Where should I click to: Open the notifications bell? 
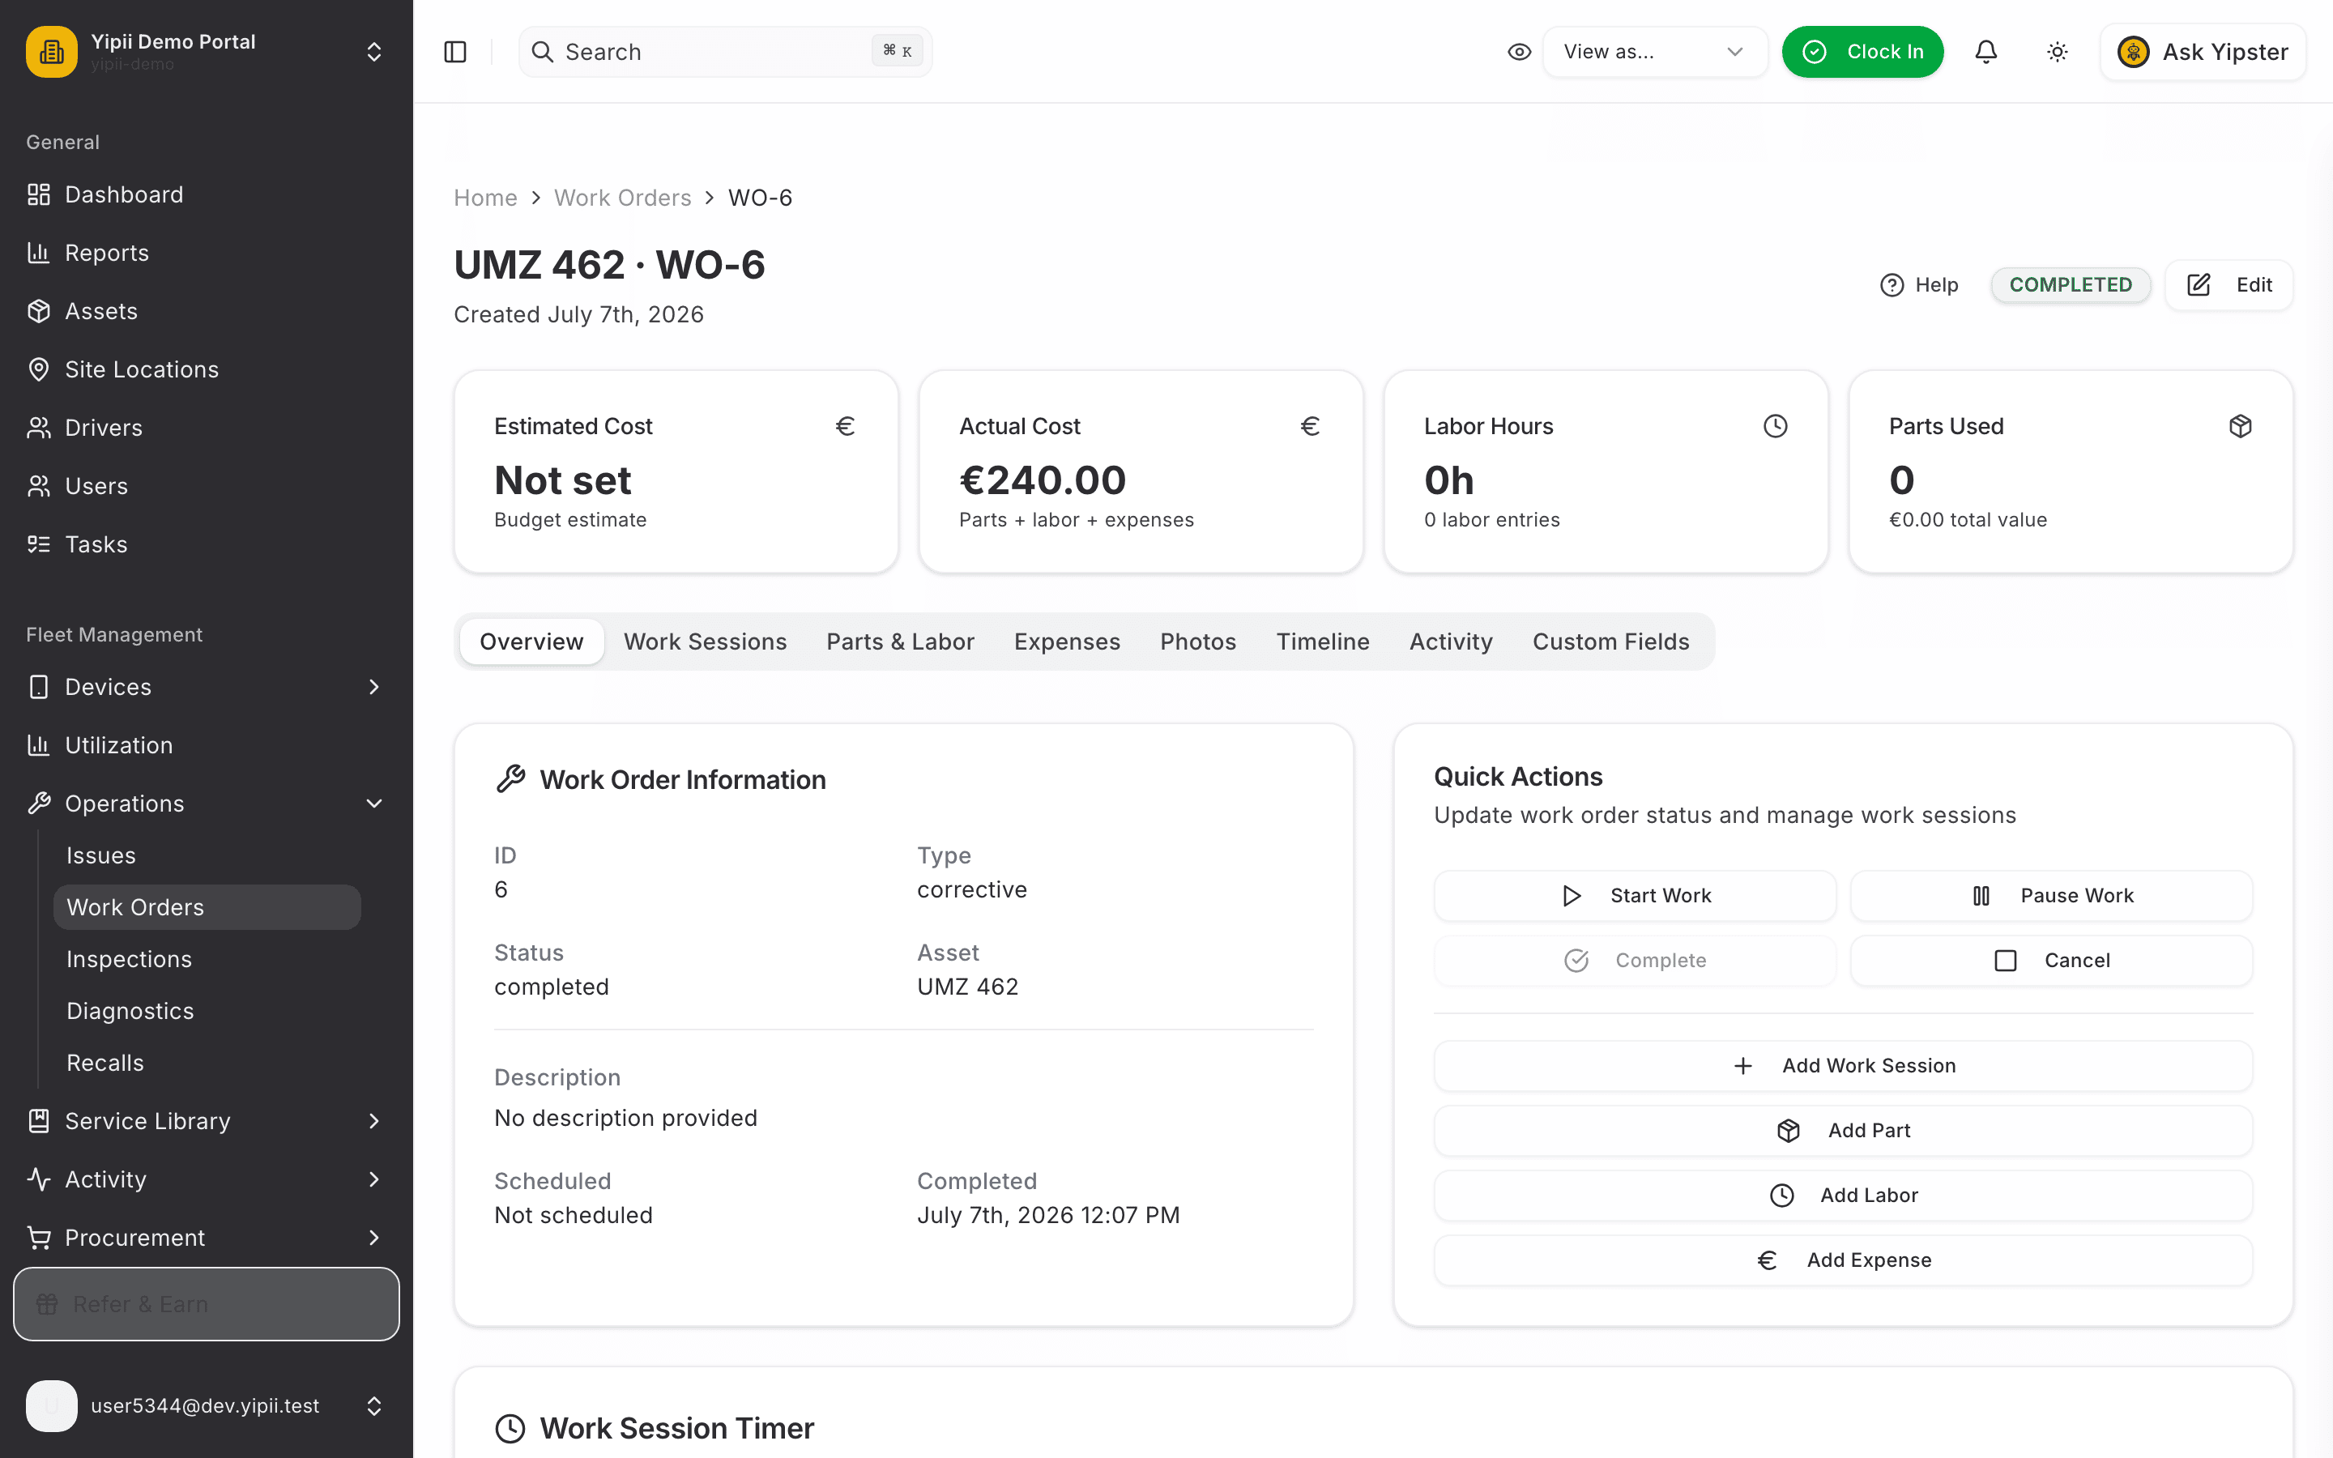pos(1986,52)
